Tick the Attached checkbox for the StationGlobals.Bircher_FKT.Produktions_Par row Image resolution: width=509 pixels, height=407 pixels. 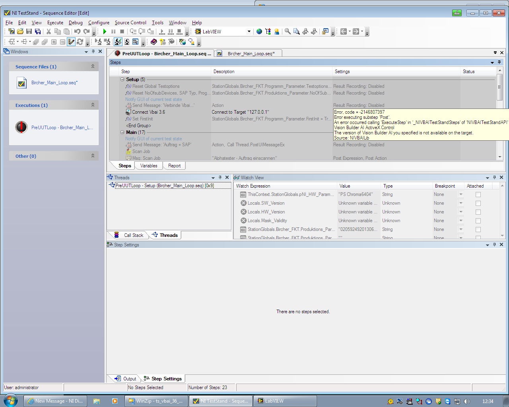click(478, 229)
